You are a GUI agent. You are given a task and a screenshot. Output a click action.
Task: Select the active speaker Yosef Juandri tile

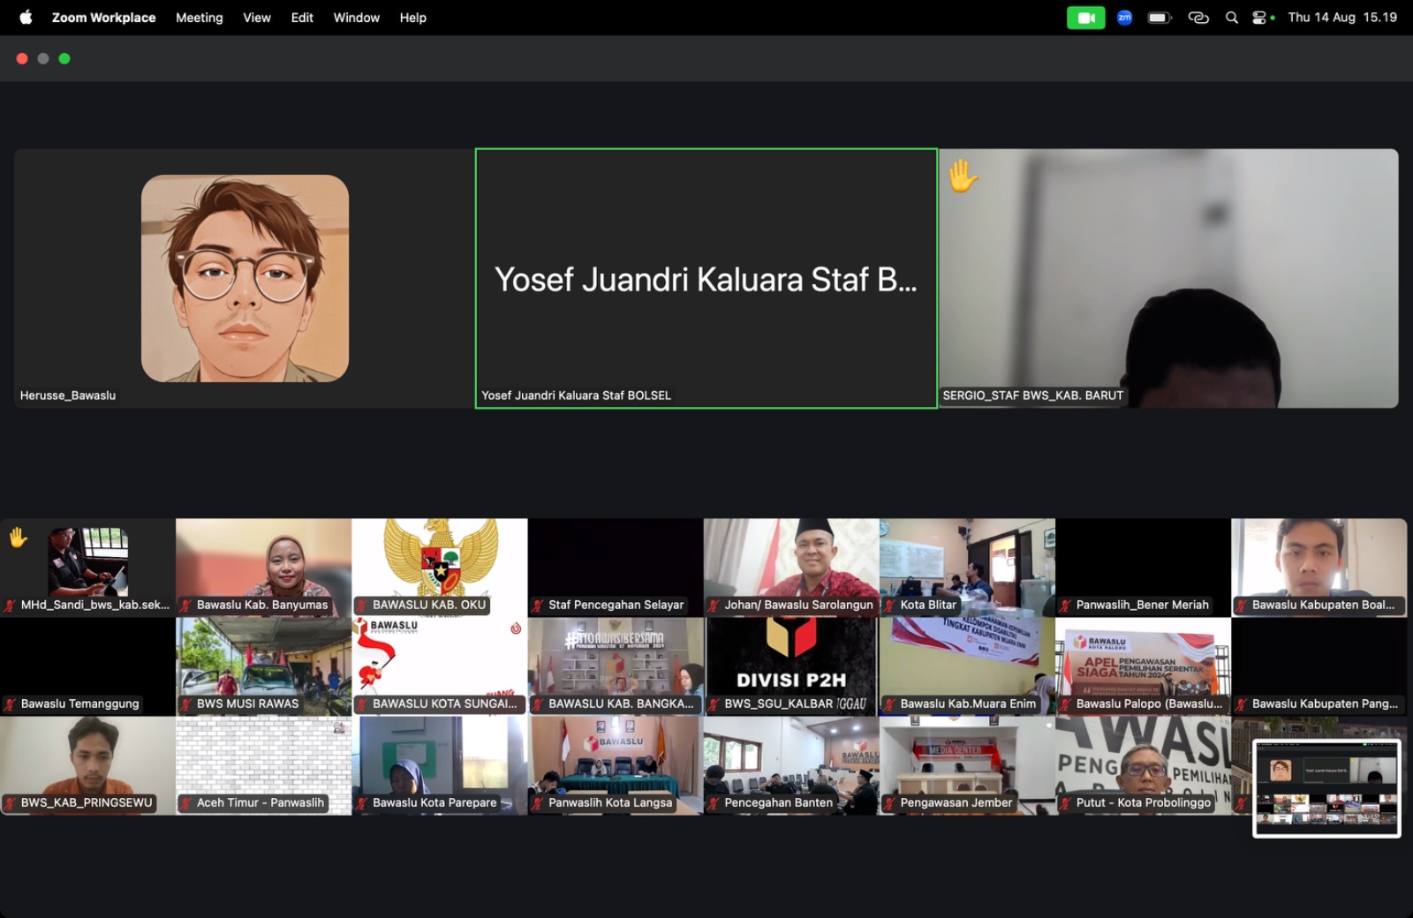[706, 278]
